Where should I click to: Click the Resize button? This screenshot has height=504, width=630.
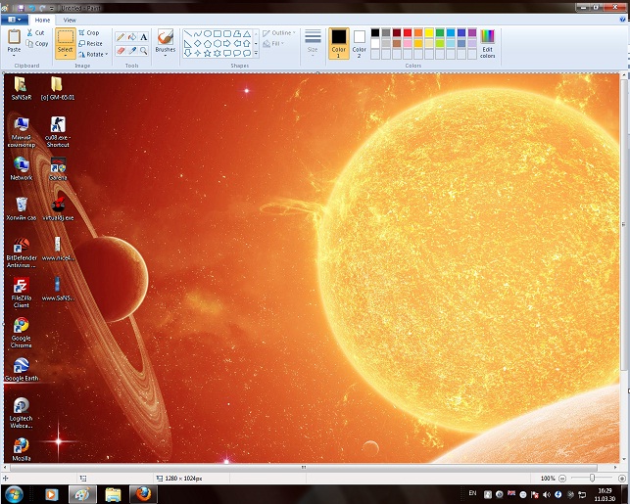point(90,43)
